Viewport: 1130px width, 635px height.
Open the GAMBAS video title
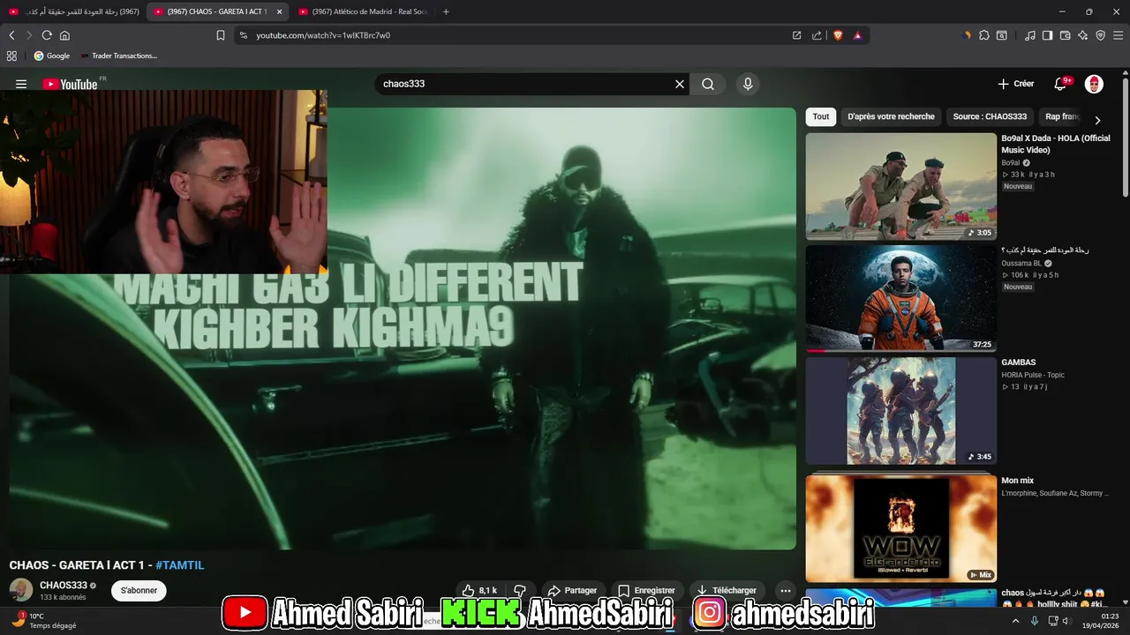(1018, 362)
